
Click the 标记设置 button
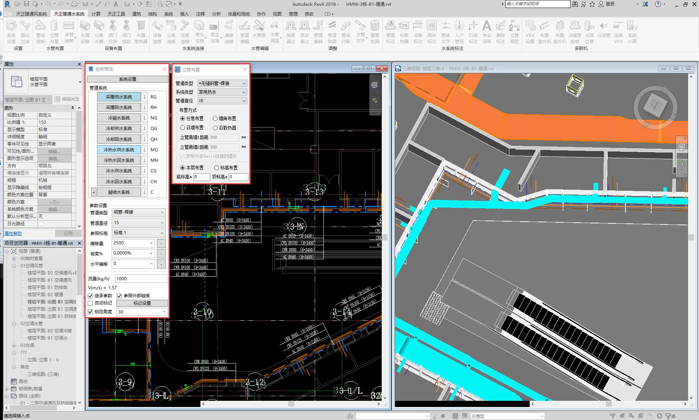[142, 303]
